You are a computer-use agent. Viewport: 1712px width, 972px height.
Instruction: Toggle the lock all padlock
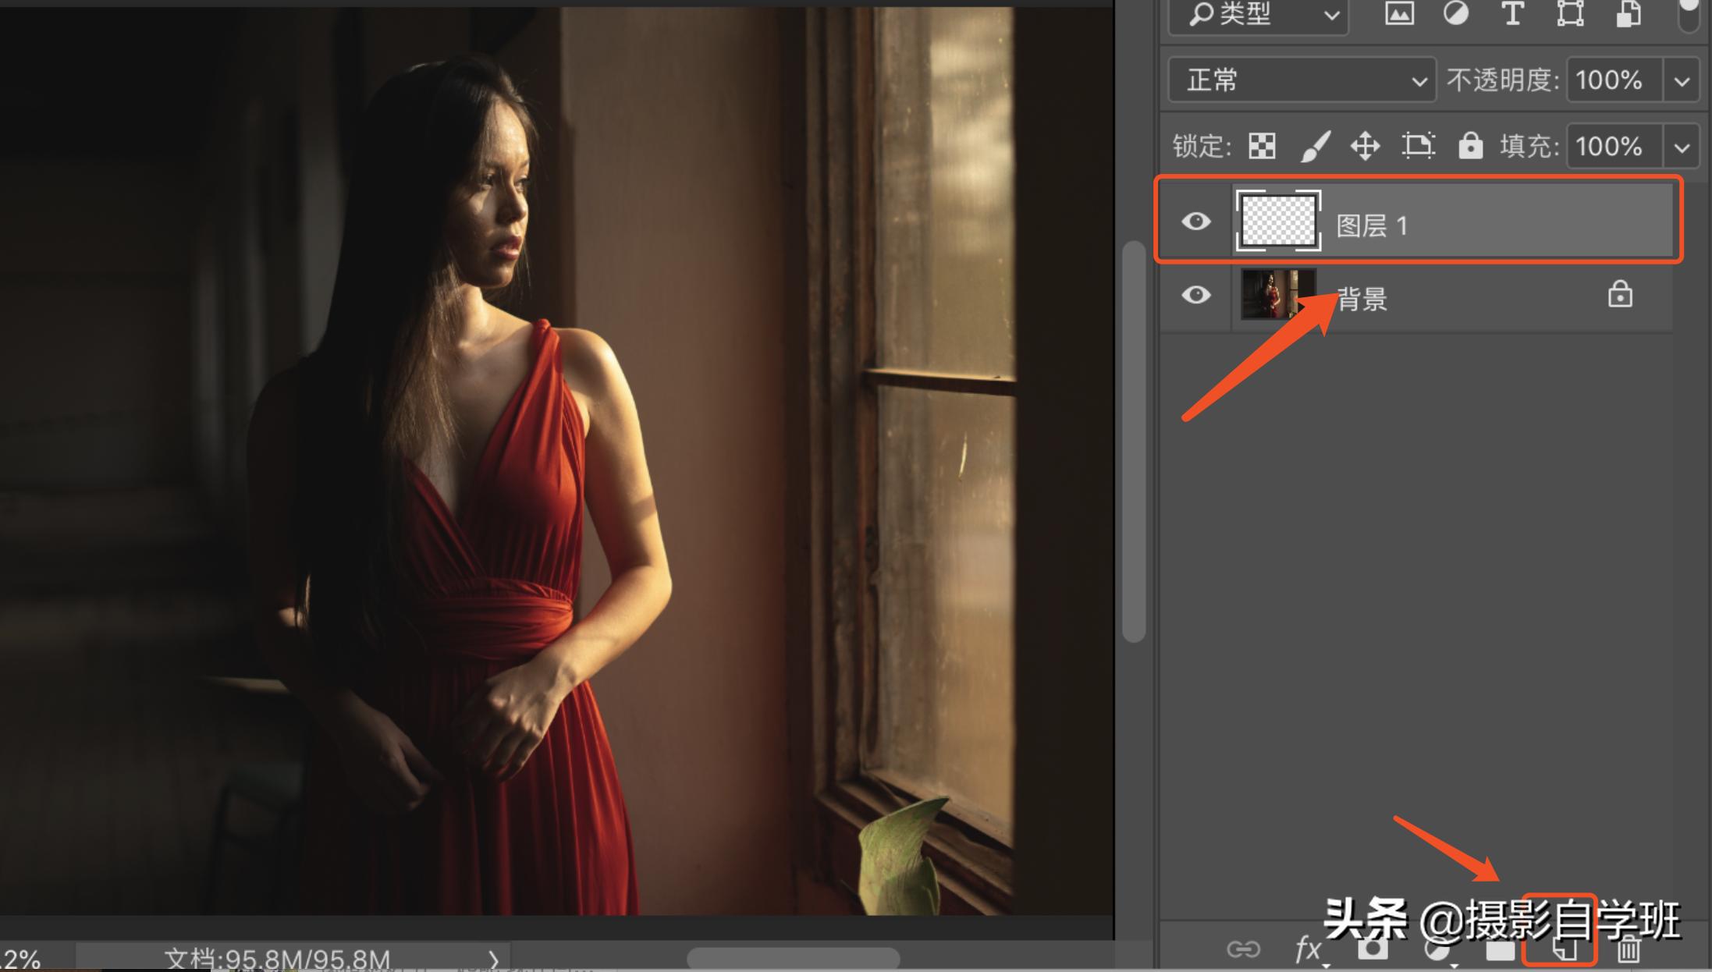pyautogui.click(x=1470, y=146)
